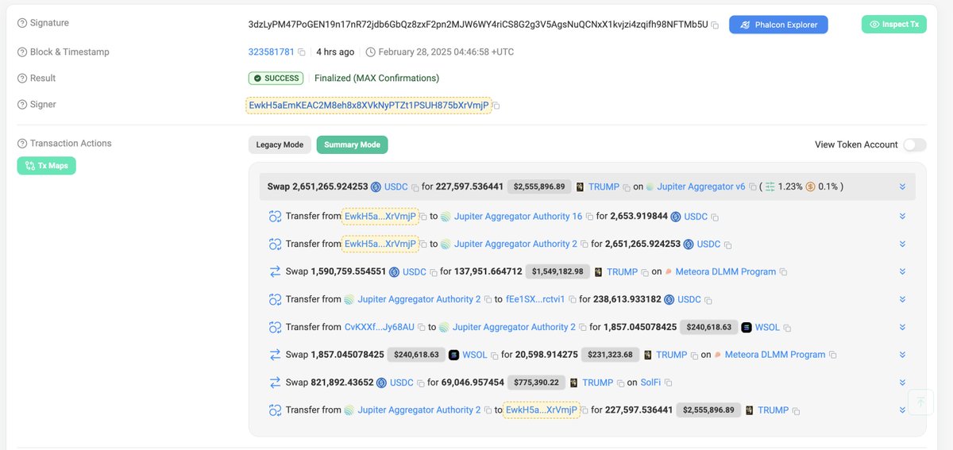Click the February 28, 2025 04:46:58 timestamp
The height and width of the screenshot is (450, 953).
(446, 52)
